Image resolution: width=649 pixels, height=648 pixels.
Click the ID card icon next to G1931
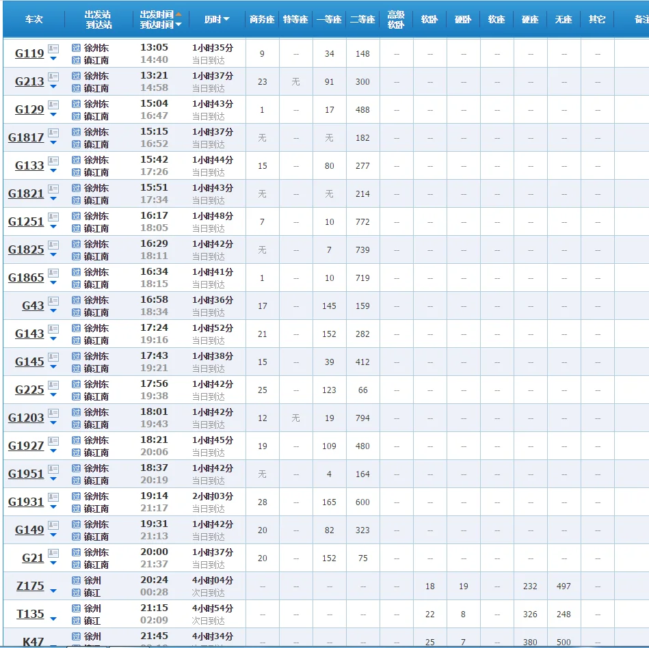click(x=53, y=497)
